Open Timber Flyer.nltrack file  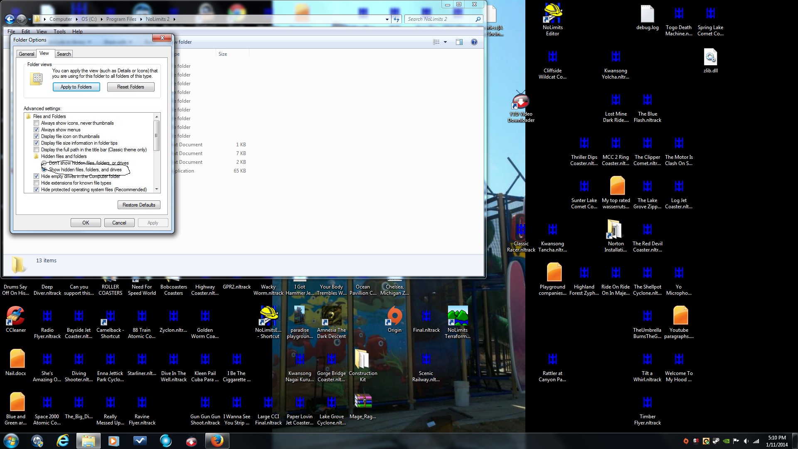647,409
